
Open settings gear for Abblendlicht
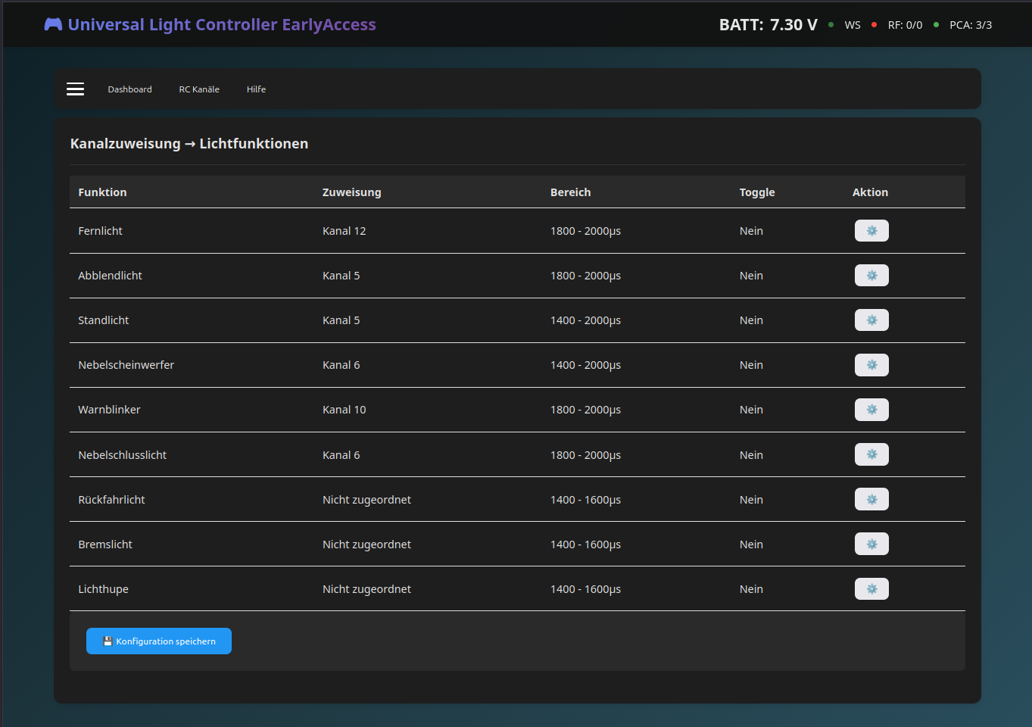(871, 276)
